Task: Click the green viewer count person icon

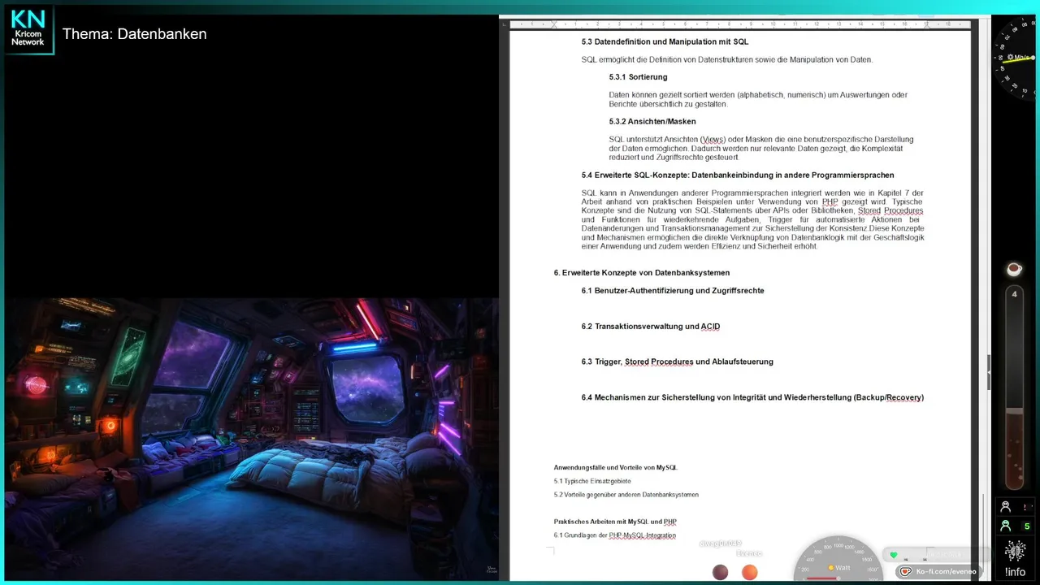Action: click(x=1006, y=526)
